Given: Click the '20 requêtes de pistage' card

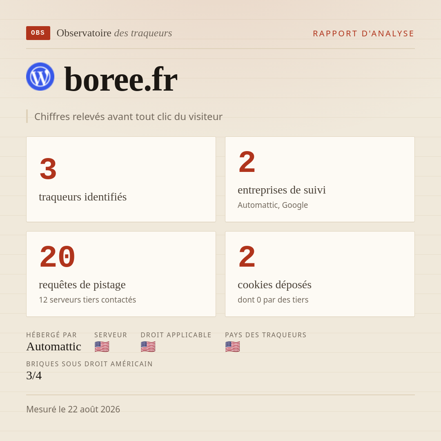Looking at the screenshot, I should pos(121,274).
